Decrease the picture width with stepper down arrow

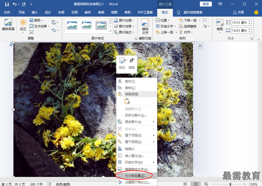(x=250, y=32)
